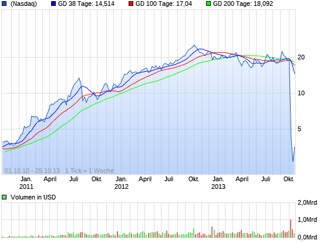Screen dimensions: 320x243
Task: Select the GD 38 Tage: 14,514 label
Action: point(86,4)
